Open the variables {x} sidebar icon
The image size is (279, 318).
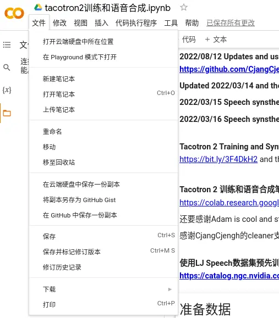click(x=7, y=90)
